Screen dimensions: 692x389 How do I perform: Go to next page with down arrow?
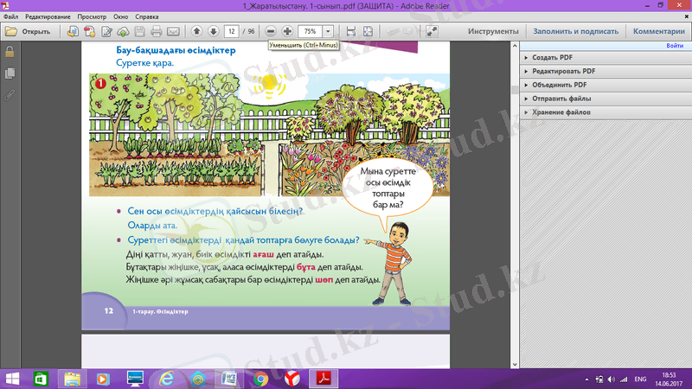click(213, 32)
